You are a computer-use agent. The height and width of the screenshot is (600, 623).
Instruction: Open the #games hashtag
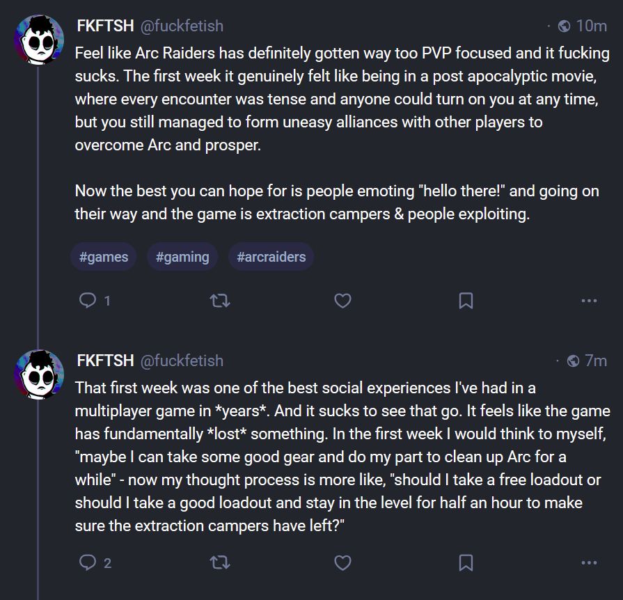pos(104,257)
